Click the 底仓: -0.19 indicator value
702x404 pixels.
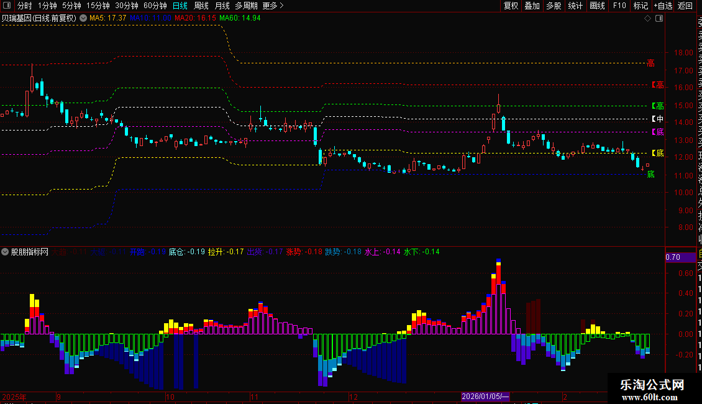(187, 252)
